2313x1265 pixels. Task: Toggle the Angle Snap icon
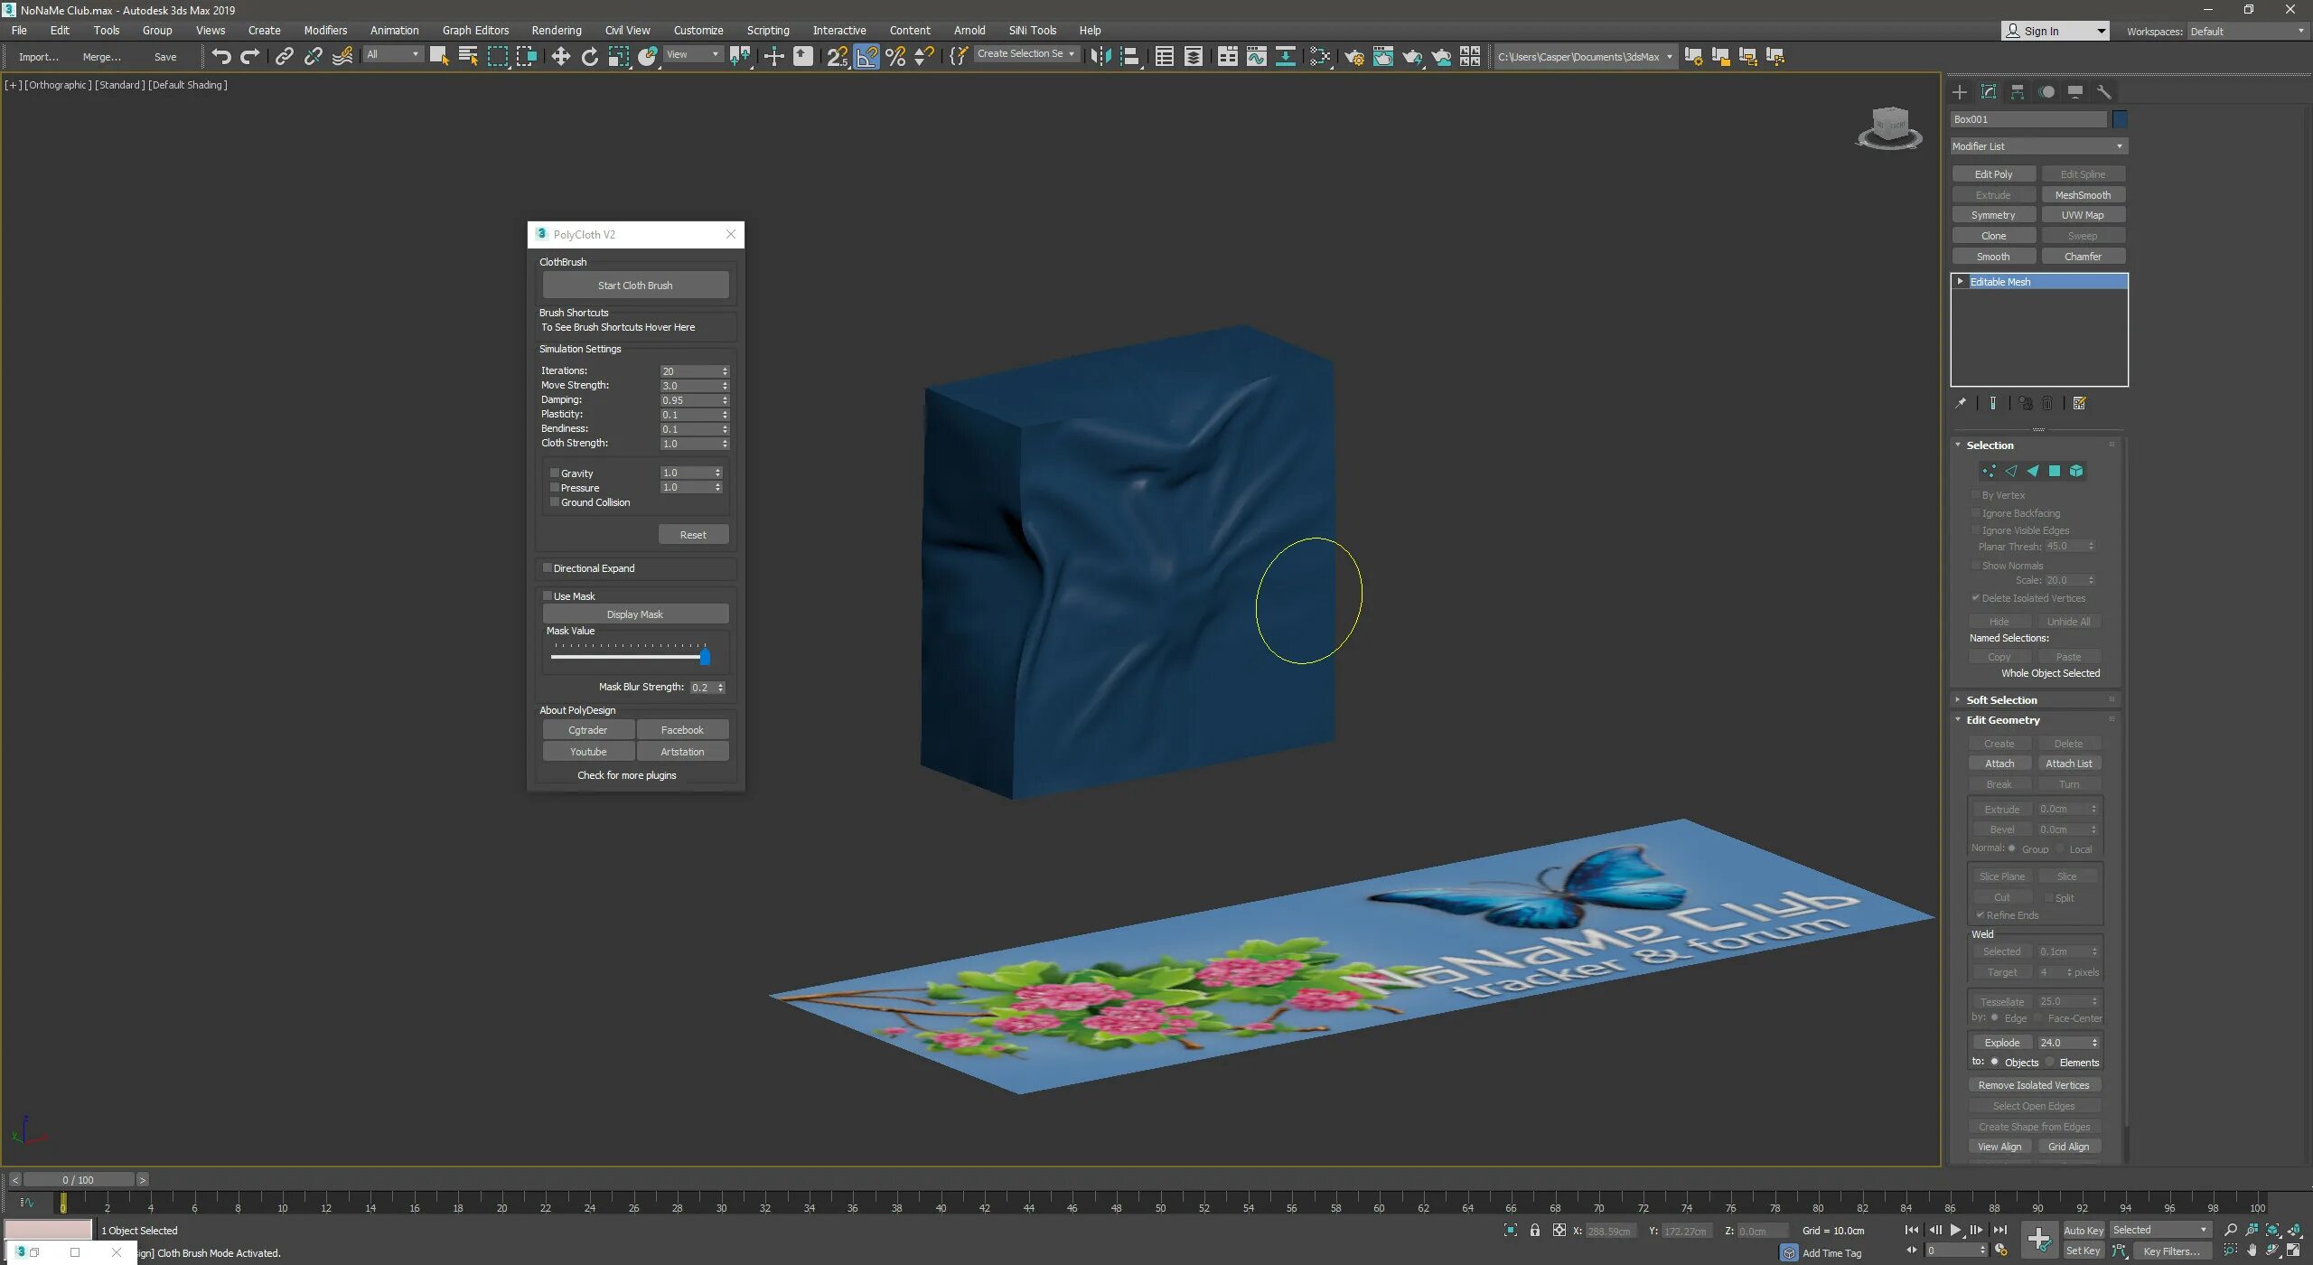pos(866,57)
